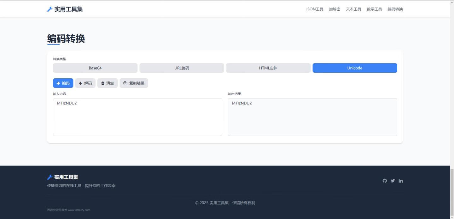Navigate to 文本工具 in the top bar

353,9
